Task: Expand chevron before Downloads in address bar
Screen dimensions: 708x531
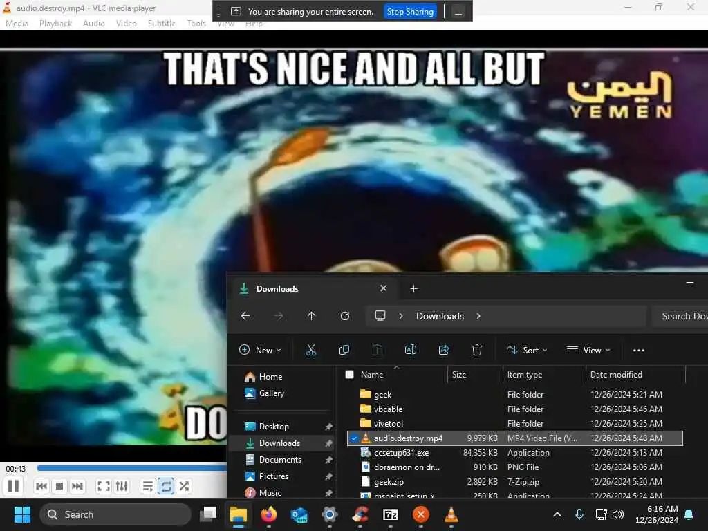Action: pos(401,316)
